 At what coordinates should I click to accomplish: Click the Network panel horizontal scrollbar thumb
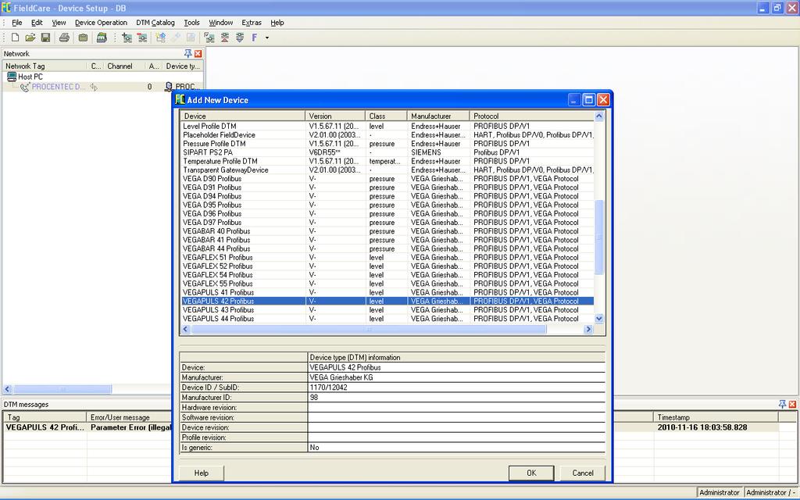tap(62, 389)
